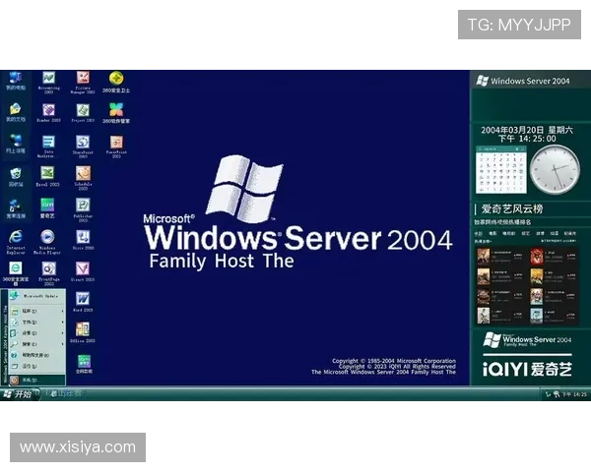This screenshot has width=591, height=472.
Task: Open the 我的电脑 (My Computer) desktop icon
Action: click(16, 81)
